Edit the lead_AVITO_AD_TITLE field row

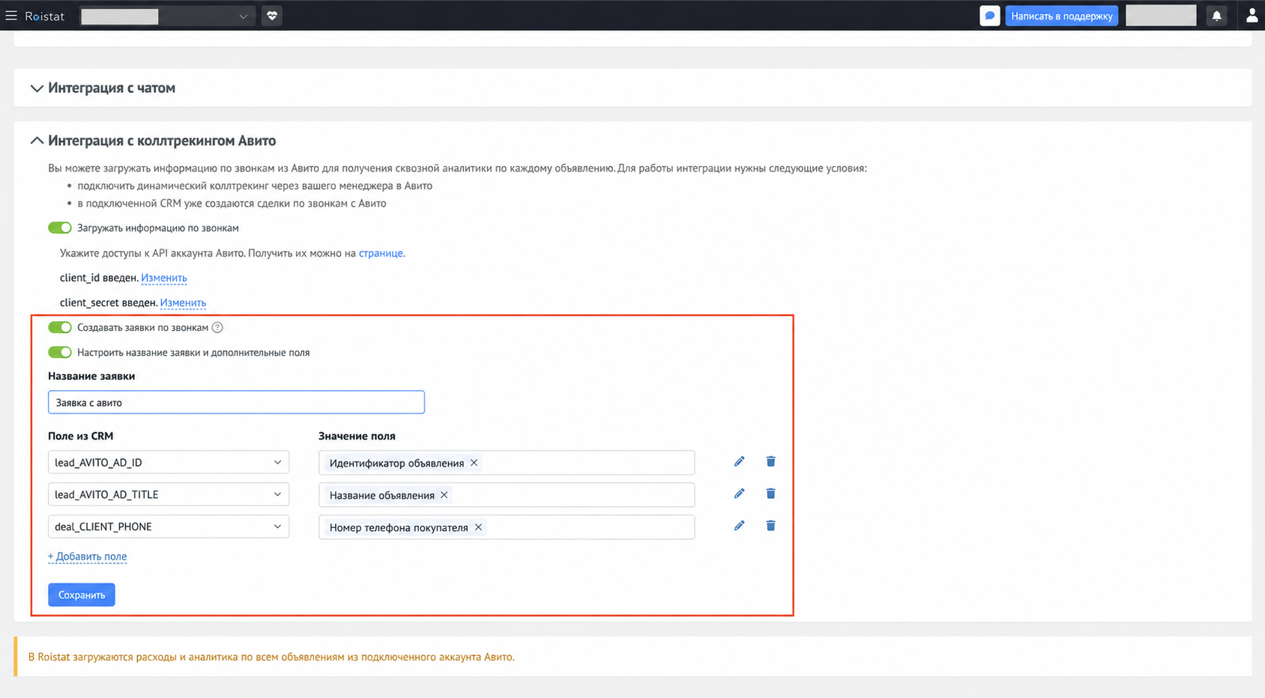click(739, 494)
